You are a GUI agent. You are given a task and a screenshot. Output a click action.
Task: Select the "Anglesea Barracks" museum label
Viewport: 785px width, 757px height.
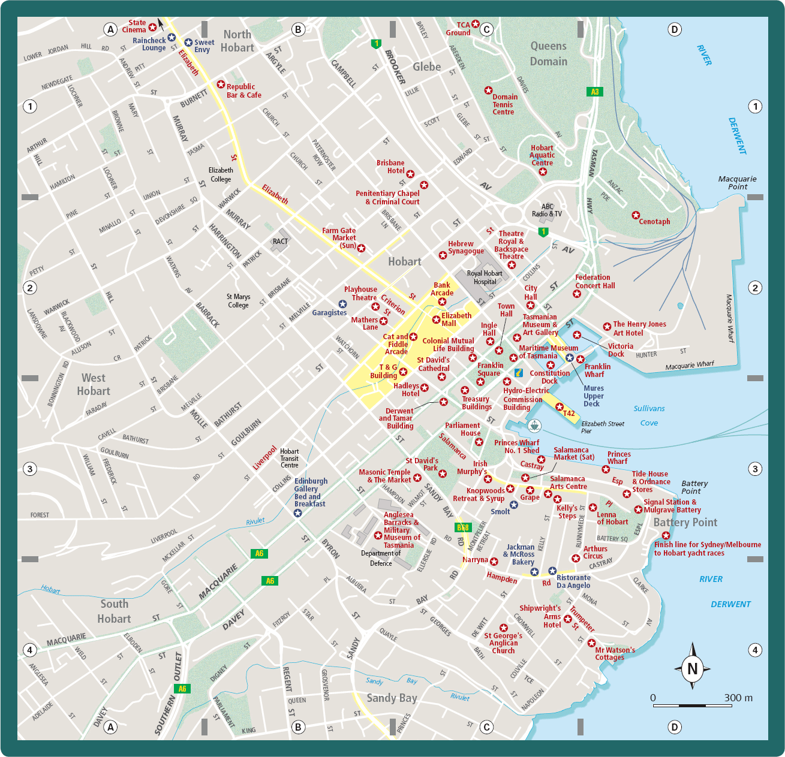point(401,530)
